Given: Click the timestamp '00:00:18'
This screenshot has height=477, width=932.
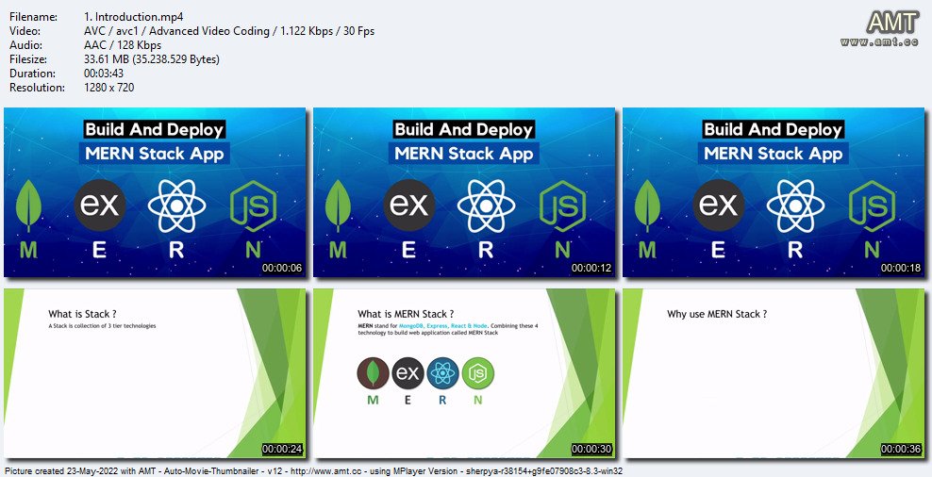Looking at the screenshot, I should tap(901, 268).
